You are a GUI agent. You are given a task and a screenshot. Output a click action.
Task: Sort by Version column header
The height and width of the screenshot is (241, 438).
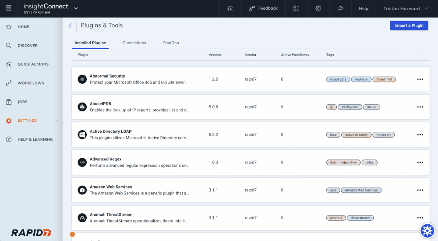tap(215, 55)
